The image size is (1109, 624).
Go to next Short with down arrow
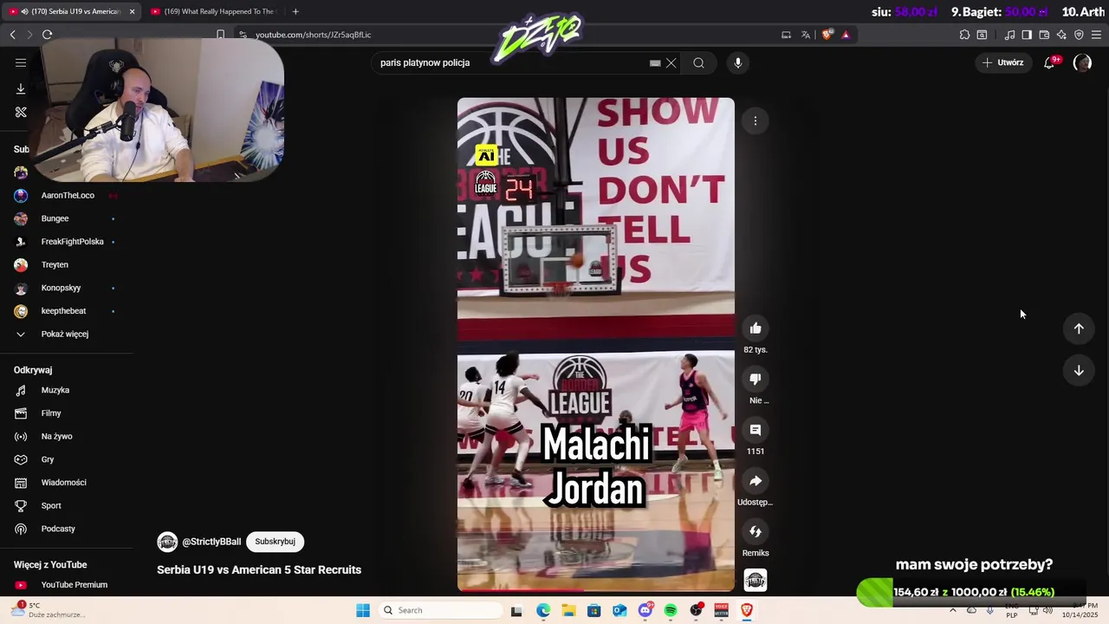tap(1079, 371)
